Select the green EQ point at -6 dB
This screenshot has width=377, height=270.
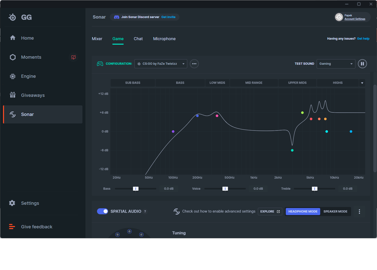tap(292, 150)
